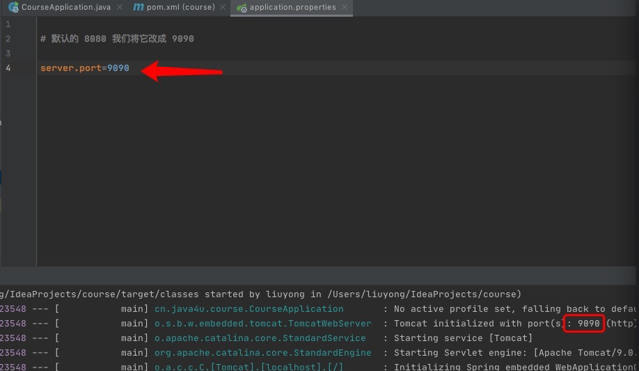Click the boxed 9090 port in console output
639x371 pixels.
coord(588,324)
